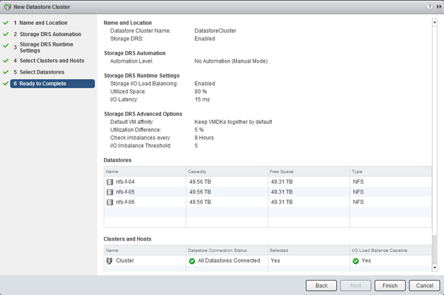Viewport: 444px width, 295px height.
Task: Click the green All Datastores Connected status icon
Action: tap(192, 260)
